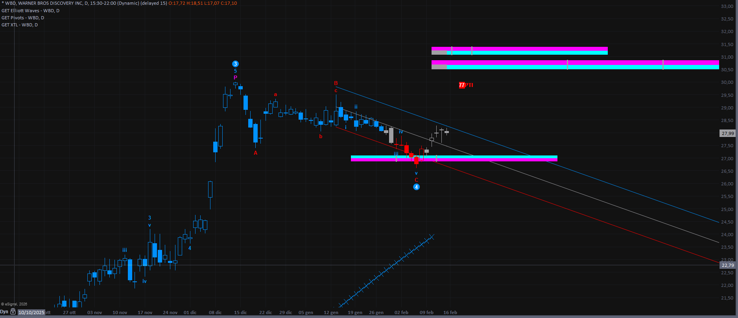Screen dimensions: 738x318
Task: Click the 12 gen date axis label
Action: click(x=331, y=312)
